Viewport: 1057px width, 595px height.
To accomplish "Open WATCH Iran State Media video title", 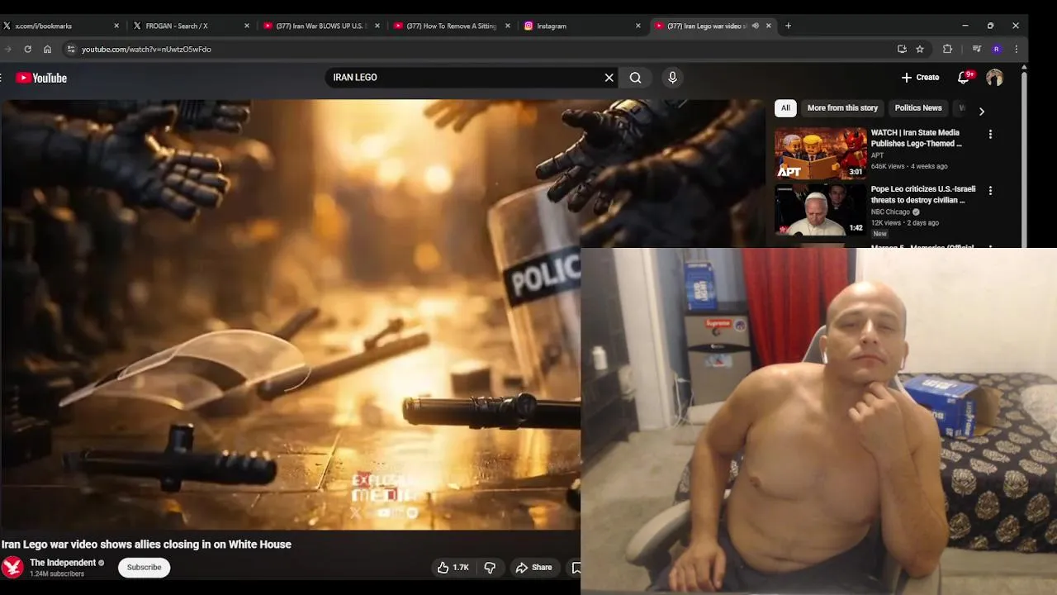I will [x=917, y=138].
